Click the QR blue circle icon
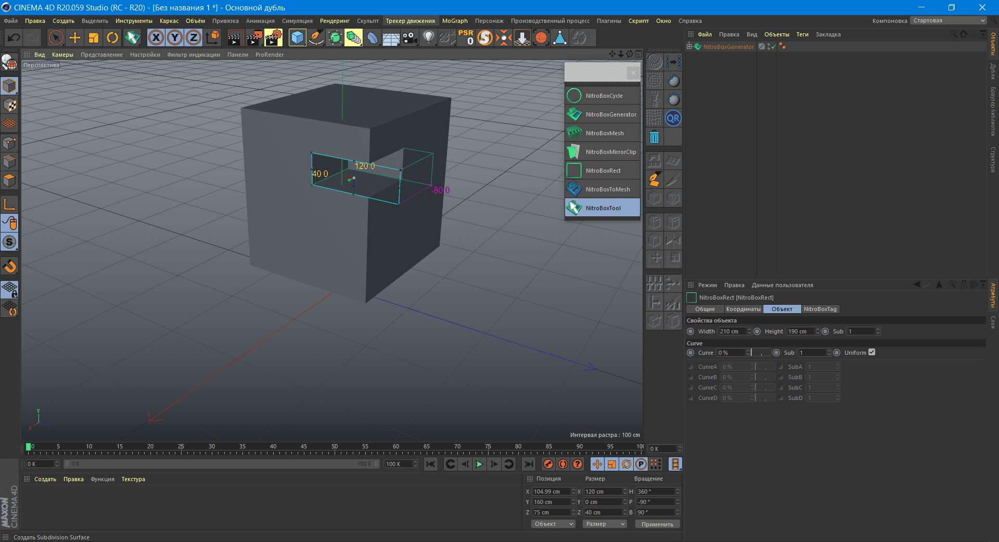Viewport: 999px width, 542px height. [x=673, y=118]
